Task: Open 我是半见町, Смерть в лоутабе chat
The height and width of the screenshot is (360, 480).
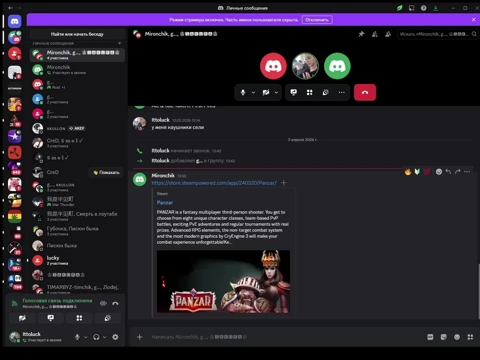Action: click(x=77, y=216)
